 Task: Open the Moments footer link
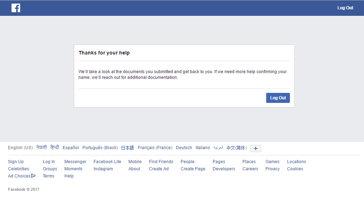click(x=73, y=169)
